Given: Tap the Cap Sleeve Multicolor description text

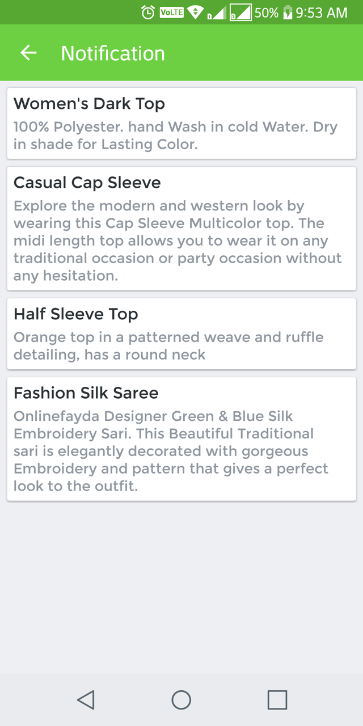Looking at the screenshot, I should pos(178,240).
